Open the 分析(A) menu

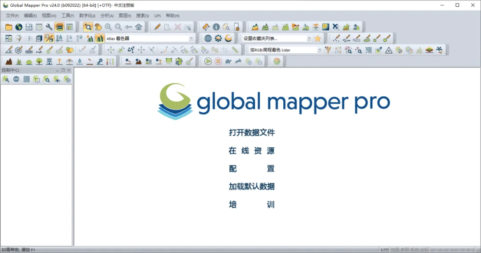[x=107, y=16]
